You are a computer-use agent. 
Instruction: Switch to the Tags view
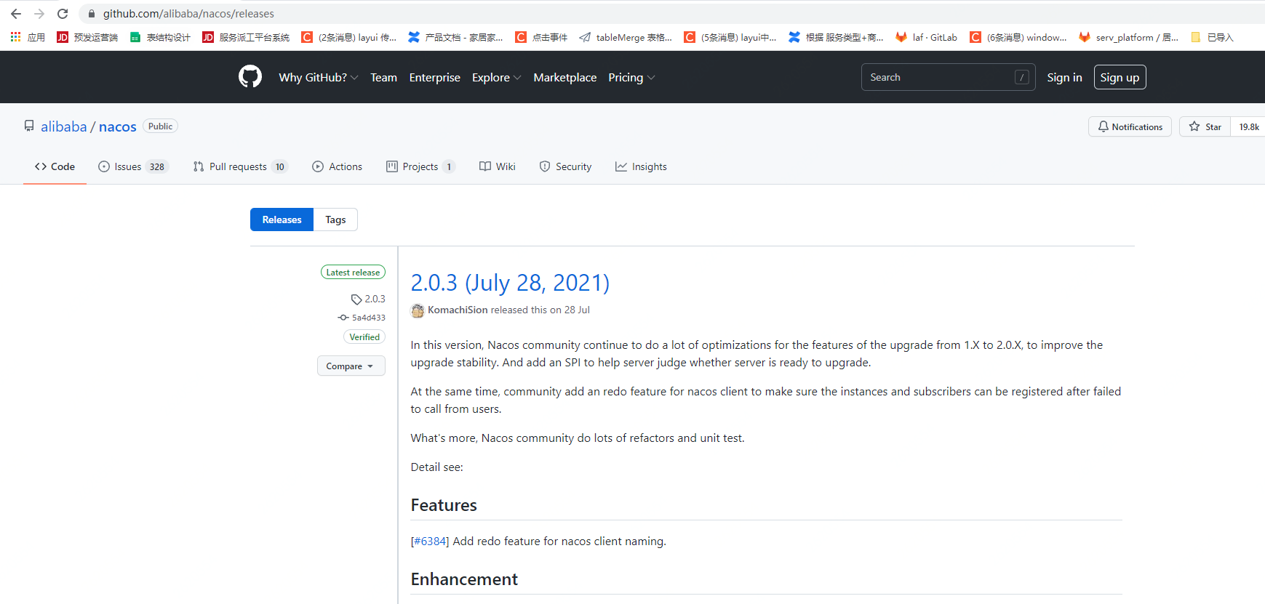335,220
